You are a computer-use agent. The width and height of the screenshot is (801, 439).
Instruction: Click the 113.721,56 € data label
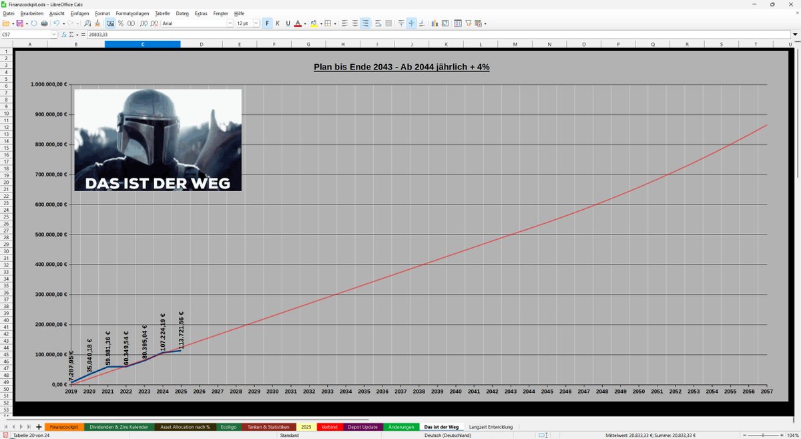(x=182, y=331)
